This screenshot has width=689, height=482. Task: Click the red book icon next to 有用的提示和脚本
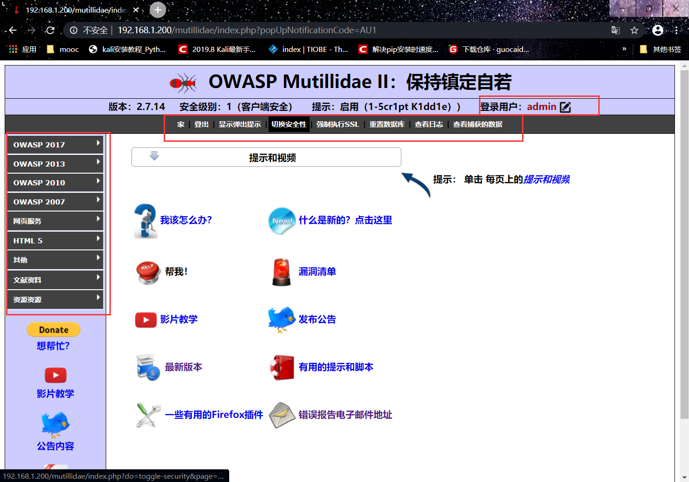[281, 367]
